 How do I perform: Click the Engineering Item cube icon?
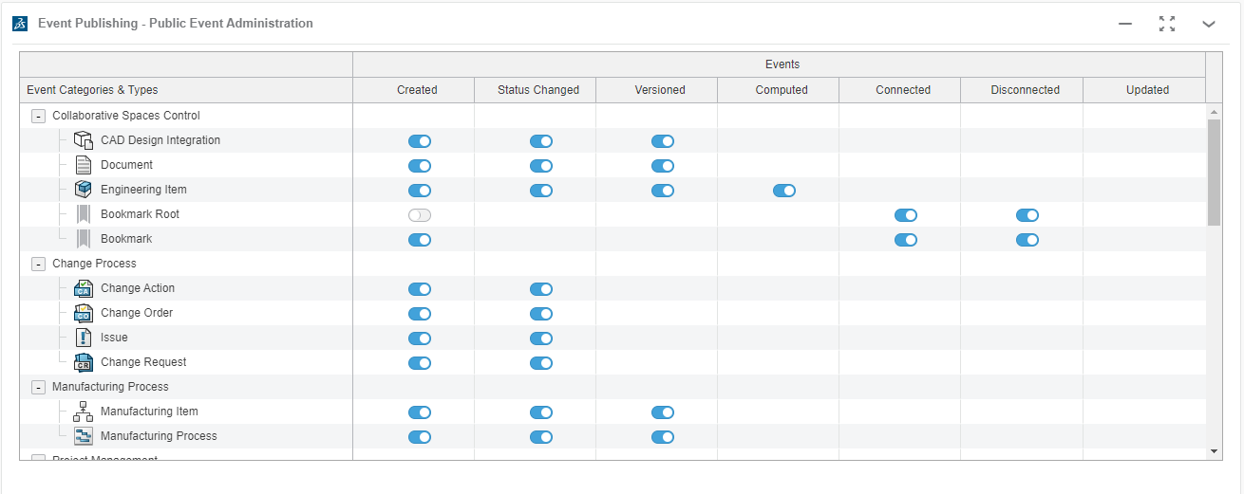(x=84, y=190)
